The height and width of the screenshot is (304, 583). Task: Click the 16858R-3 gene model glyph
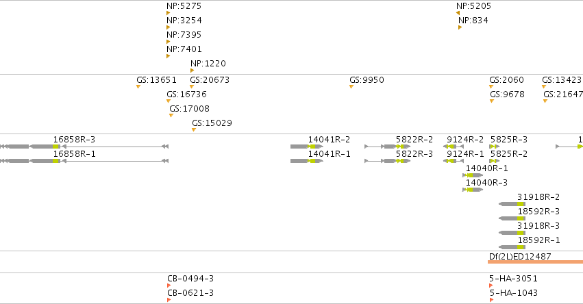coord(84,147)
